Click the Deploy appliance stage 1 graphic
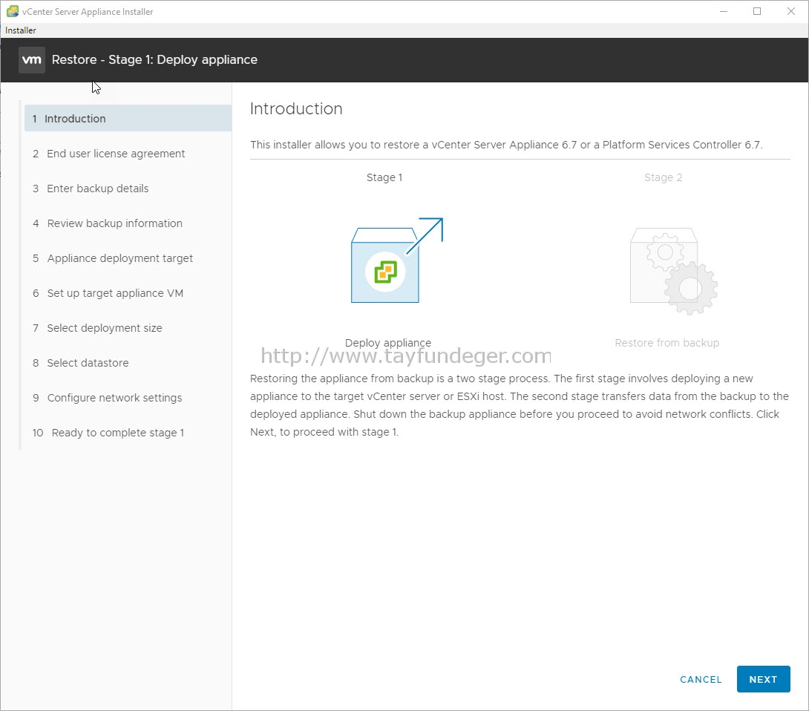809x711 pixels. pyautogui.click(x=397, y=260)
